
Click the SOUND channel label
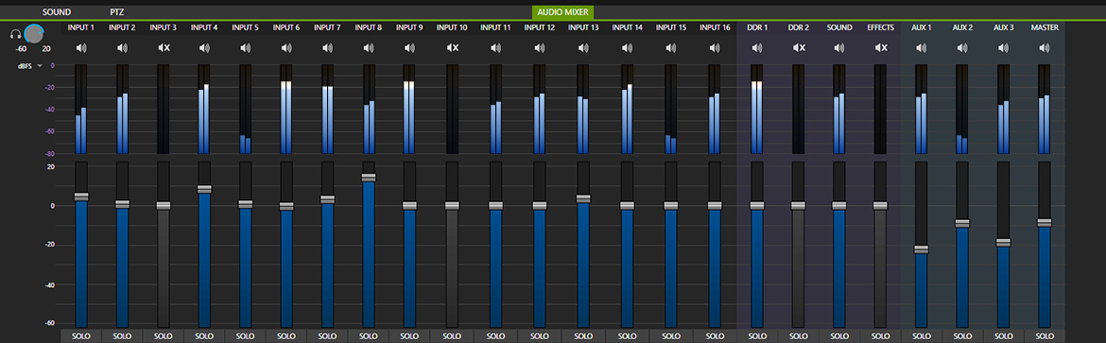click(x=838, y=27)
